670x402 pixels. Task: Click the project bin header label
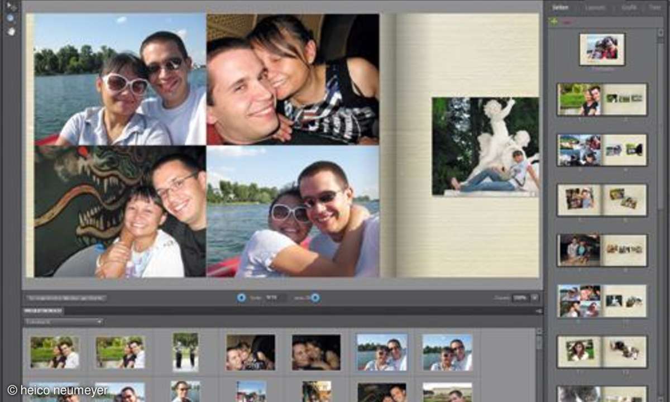44,311
